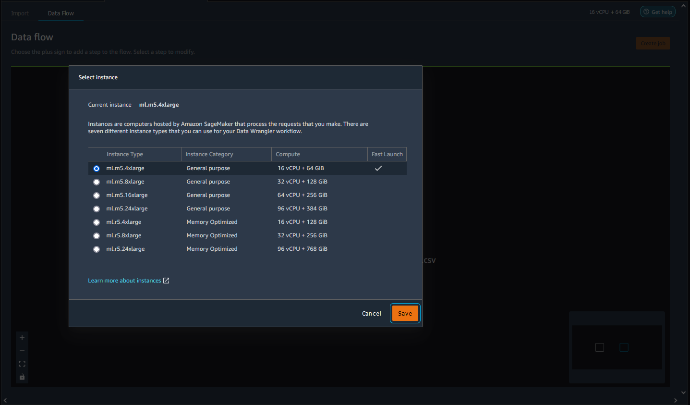Open the Learn more about instances link

[124, 280]
